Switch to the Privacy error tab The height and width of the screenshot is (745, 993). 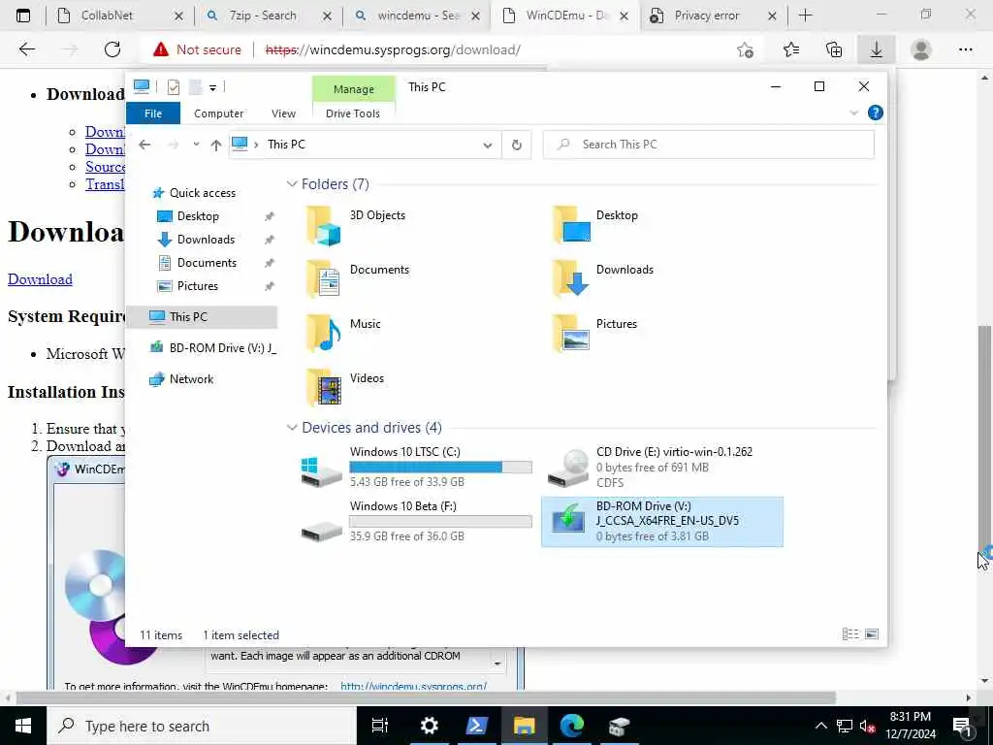coord(707,16)
